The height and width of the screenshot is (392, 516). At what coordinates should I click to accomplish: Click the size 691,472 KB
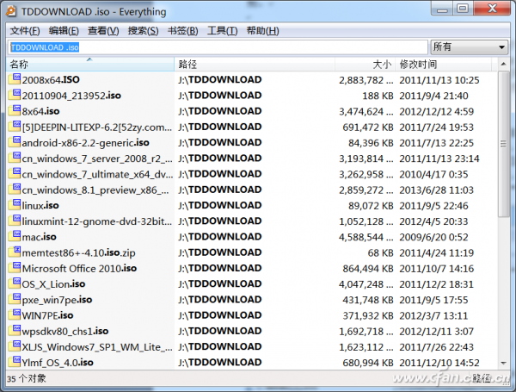click(368, 127)
